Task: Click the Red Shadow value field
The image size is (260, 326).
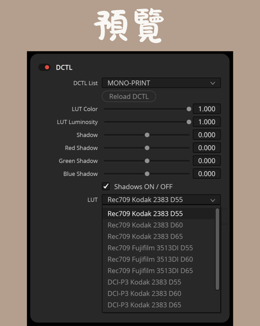Action: (207, 148)
